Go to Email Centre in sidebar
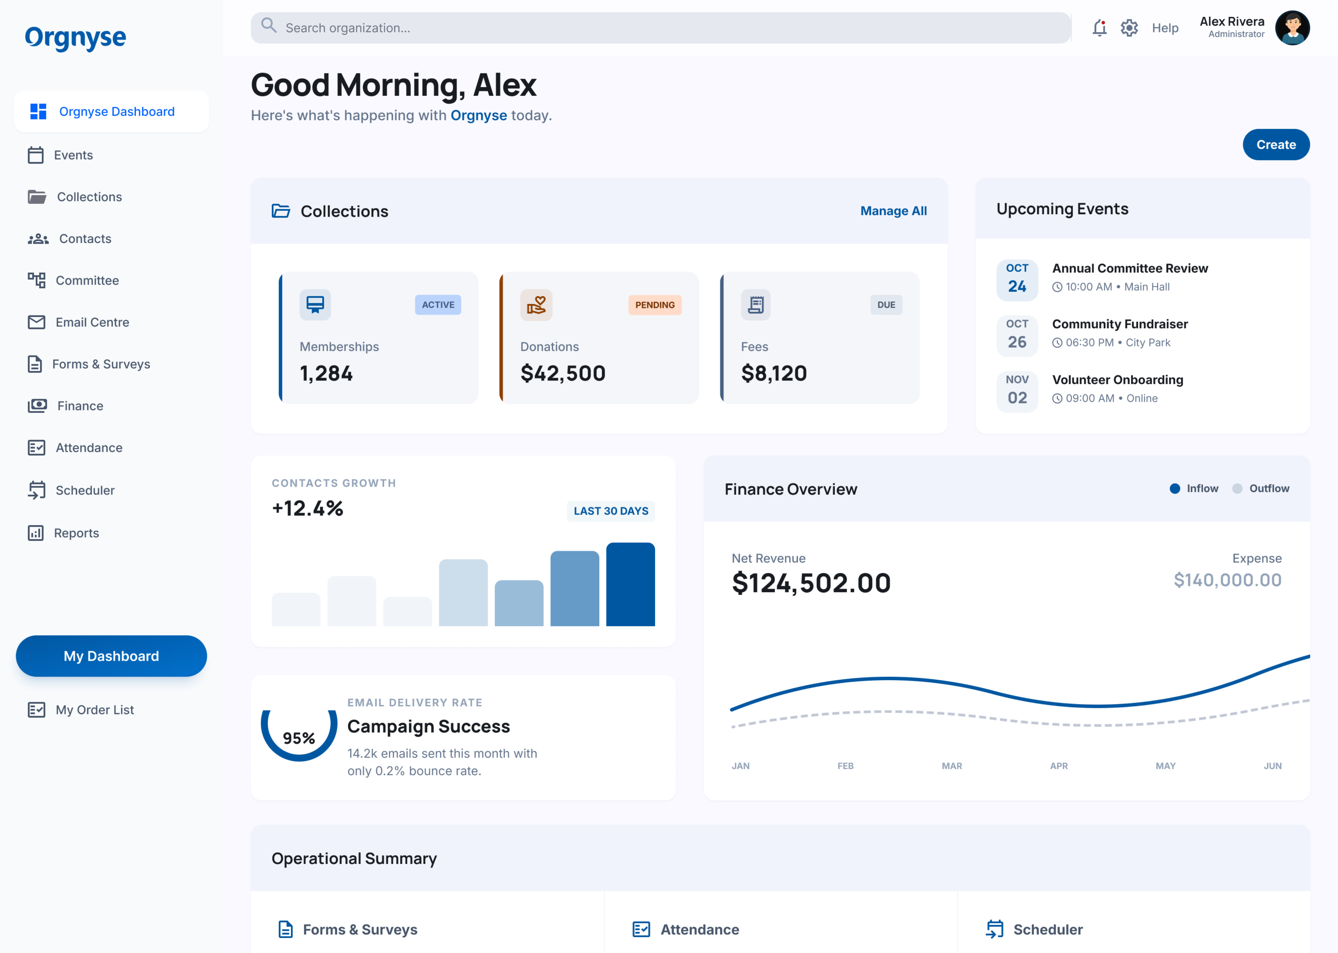This screenshot has width=1338, height=953. (x=92, y=322)
